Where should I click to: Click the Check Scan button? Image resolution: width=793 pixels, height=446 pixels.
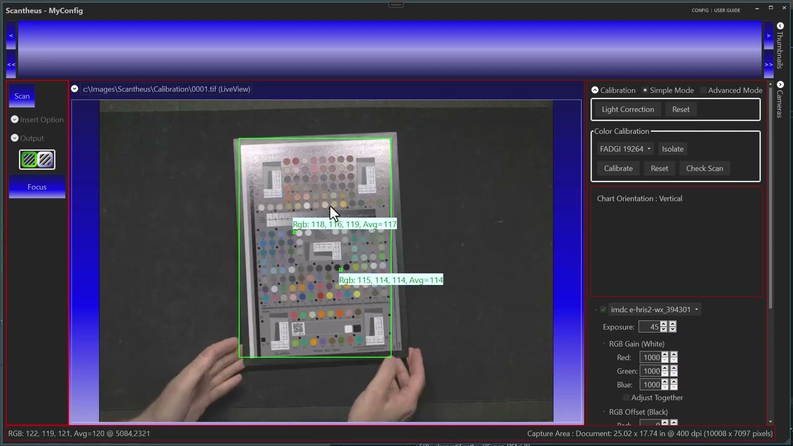click(x=704, y=168)
